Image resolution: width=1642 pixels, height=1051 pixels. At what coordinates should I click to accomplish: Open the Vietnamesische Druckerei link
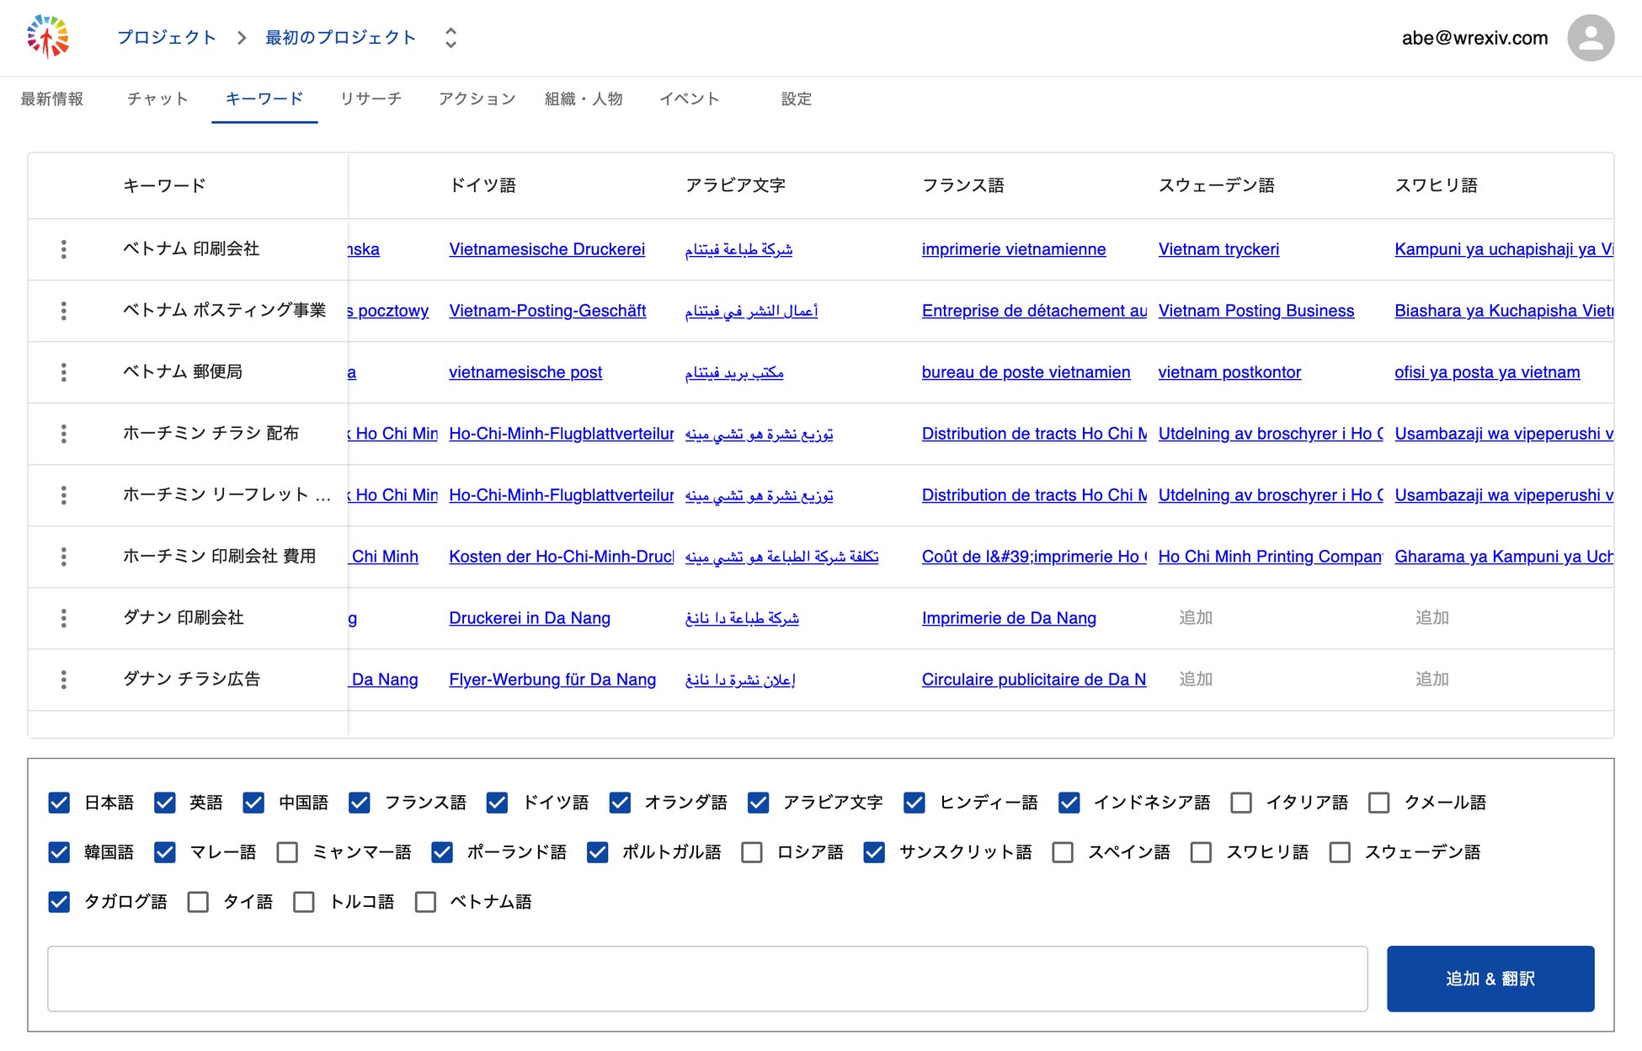tap(546, 249)
